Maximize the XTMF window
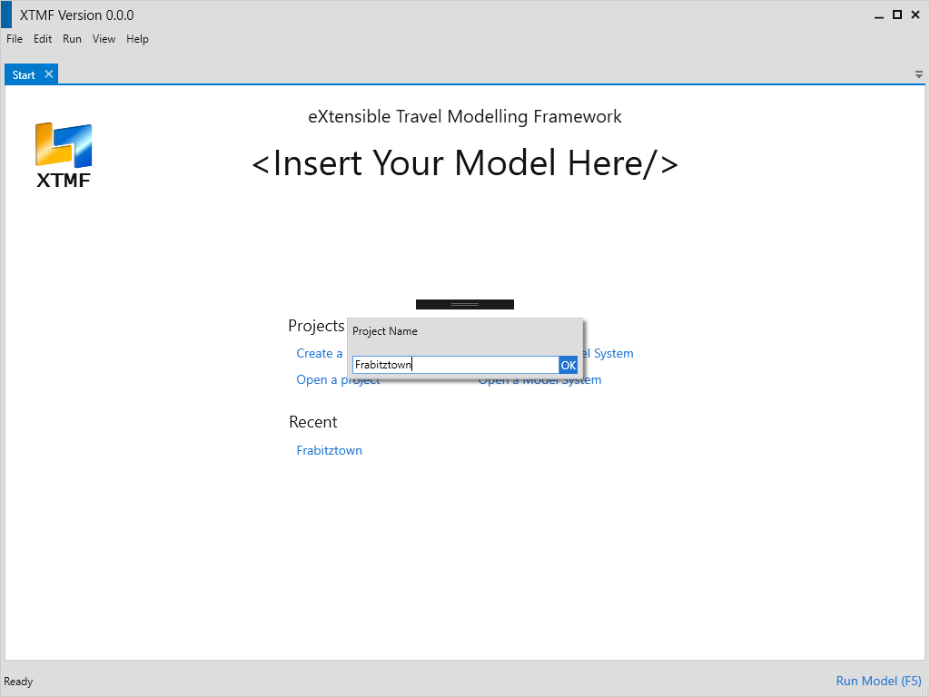The height and width of the screenshot is (697, 930). click(896, 15)
